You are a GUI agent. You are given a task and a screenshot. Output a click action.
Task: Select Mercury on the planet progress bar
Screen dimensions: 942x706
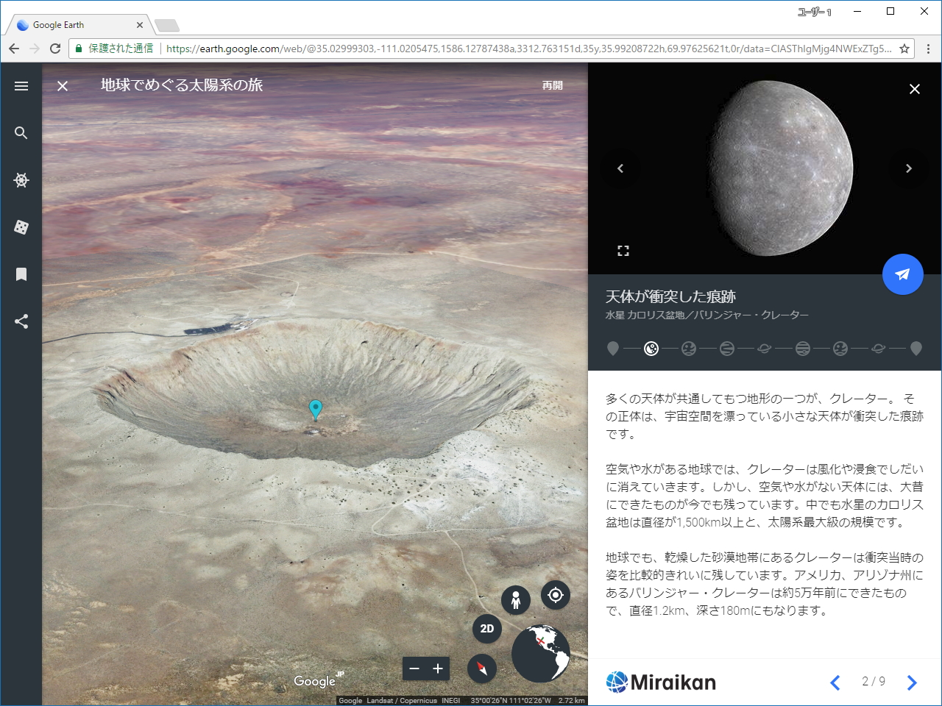click(x=651, y=349)
